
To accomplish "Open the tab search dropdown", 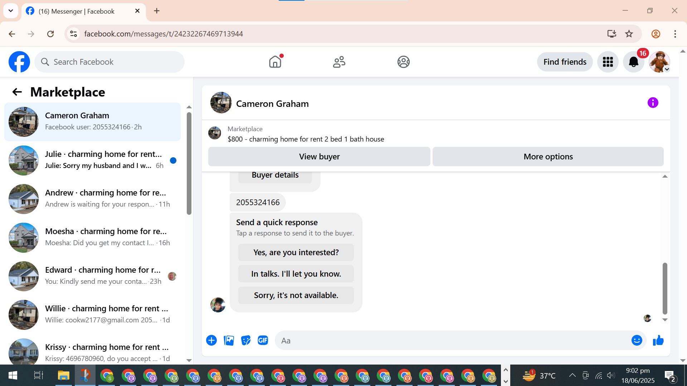I will click(11, 11).
